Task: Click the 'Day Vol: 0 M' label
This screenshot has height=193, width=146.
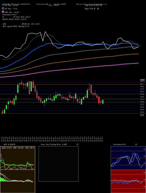Action: click(x=92, y=9)
